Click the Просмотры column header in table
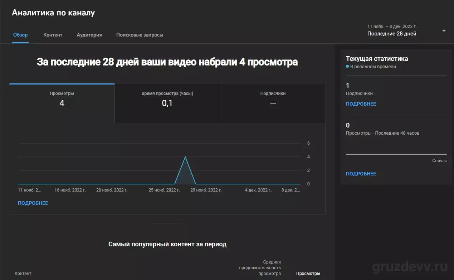Viewport: 454px width, 280px height. (308, 274)
